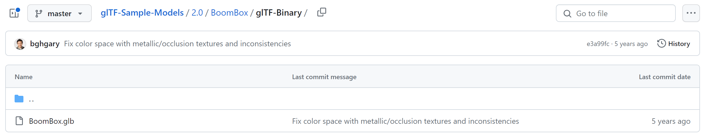Navigate to the 2.0 folder breadcrumb
This screenshot has width=703, height=138.
pyautogui.click(x=197, y=13)
